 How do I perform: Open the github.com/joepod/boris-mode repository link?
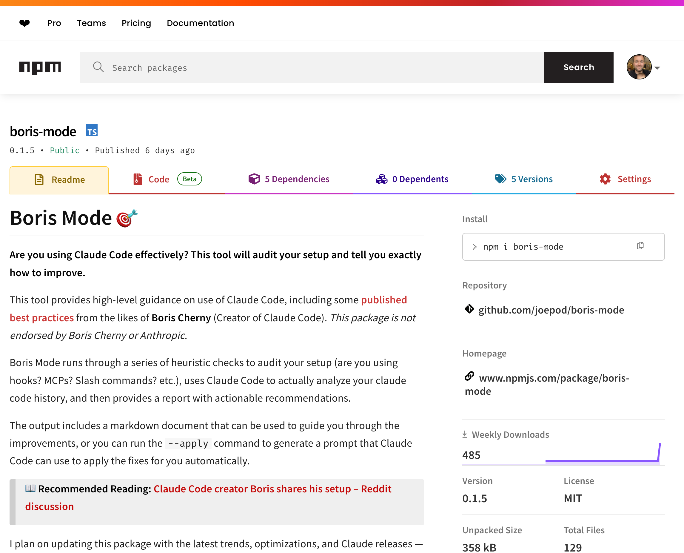[551, 310]
